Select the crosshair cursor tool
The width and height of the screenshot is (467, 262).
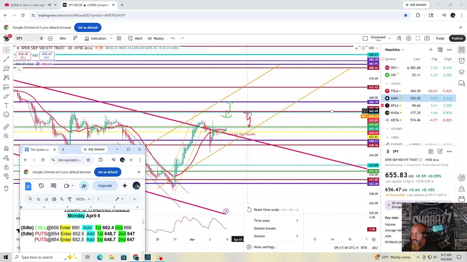[x=6, y=50]
